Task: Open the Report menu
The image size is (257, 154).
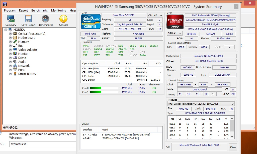Action: pyautogui.click(x=23, y=11)
